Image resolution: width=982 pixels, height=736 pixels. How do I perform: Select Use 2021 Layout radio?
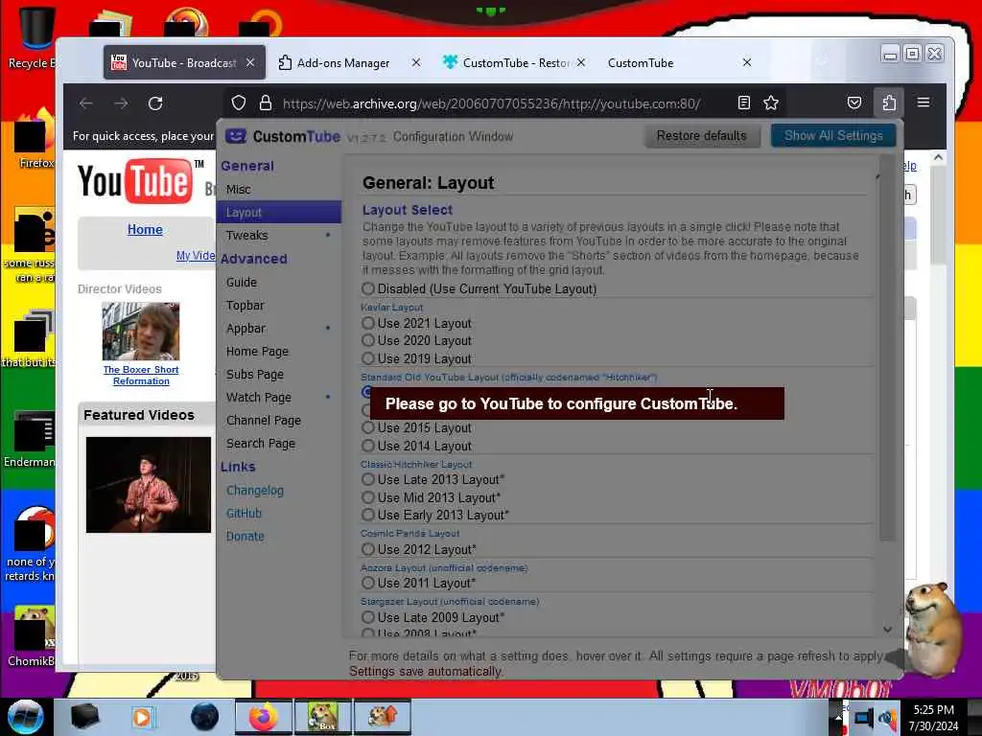pyautogui.click(x=367, y=323)
